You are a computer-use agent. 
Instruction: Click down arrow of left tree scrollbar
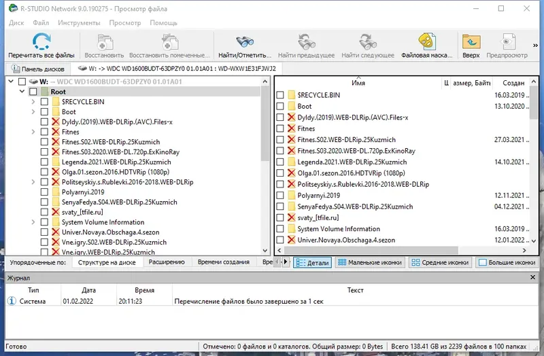[x=265, y=250]
